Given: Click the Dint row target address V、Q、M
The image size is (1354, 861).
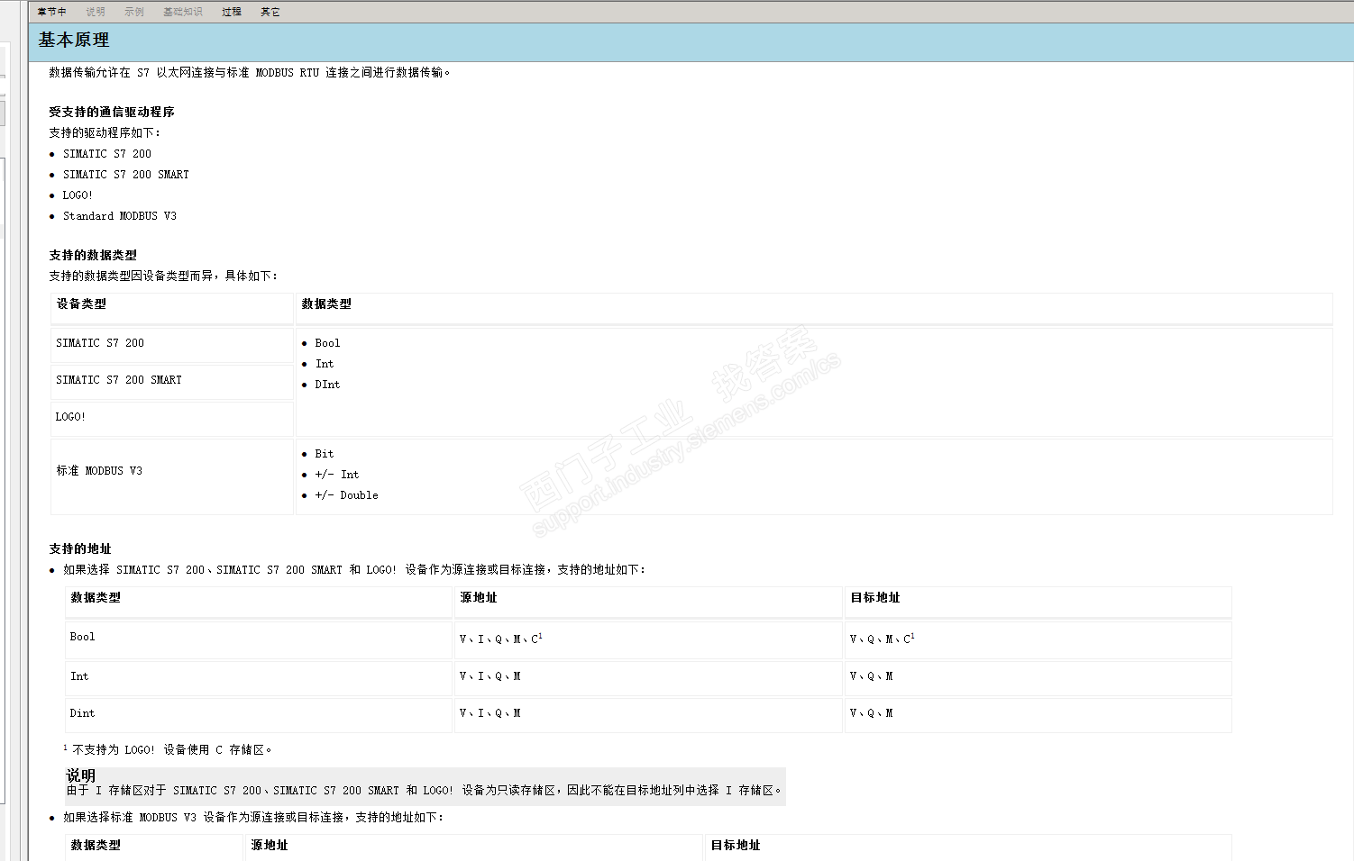Looking at the screenshot, I should pos(872,713).
